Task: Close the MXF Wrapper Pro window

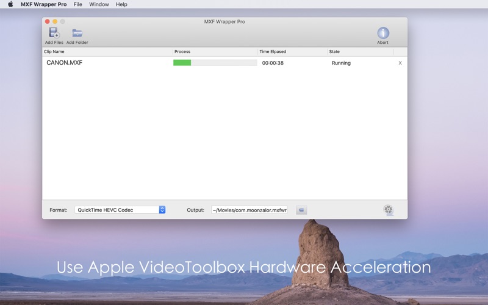Action: point(48,21)
